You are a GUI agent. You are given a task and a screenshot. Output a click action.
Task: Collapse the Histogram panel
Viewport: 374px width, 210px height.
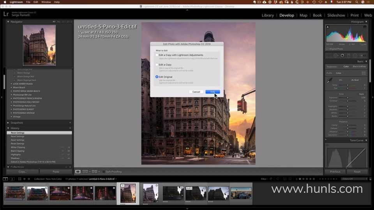(x=366, y=22)
